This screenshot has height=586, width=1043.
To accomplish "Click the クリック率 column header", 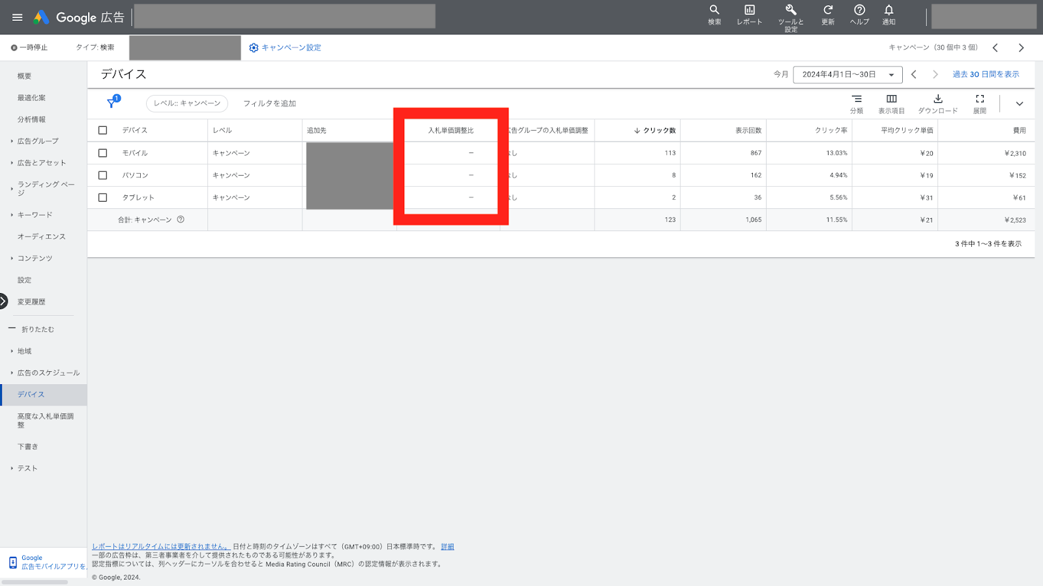I will 831,130.
